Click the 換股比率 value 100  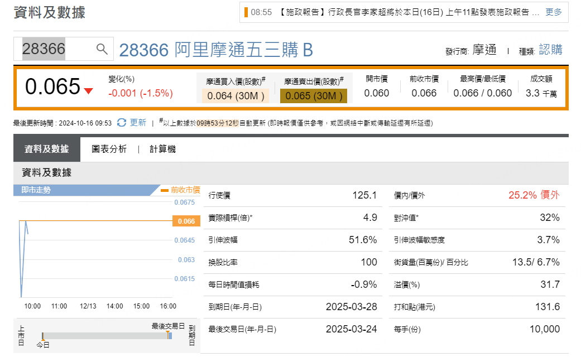tap(369, 262)
